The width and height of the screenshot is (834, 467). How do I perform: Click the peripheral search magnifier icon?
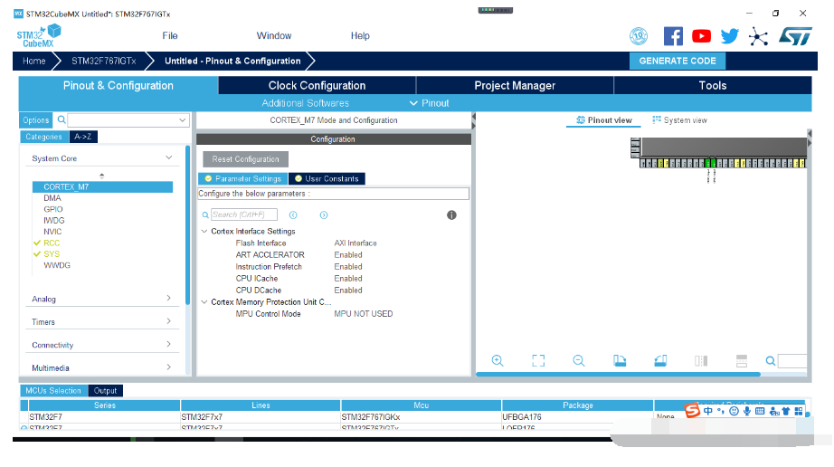click(62, 119)
